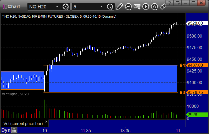Open the GET studies menu
Viewport: 209px width, 134px height.
(x=137, y=7)
